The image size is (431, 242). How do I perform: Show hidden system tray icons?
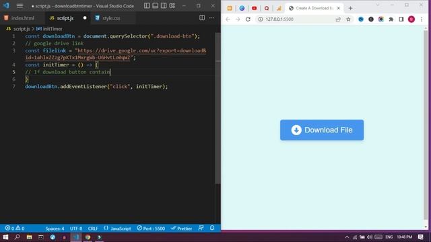coord(347,237)
